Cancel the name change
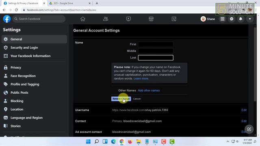This screenshot has width=260, height=146. (136, 99)
